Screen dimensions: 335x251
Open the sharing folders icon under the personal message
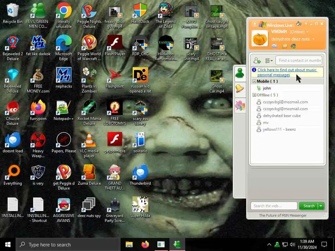coord(284,46)
